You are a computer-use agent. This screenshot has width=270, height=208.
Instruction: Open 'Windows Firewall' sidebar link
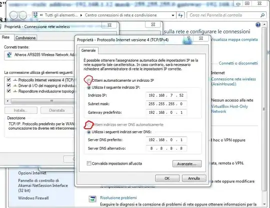click(x=33, y=198)
